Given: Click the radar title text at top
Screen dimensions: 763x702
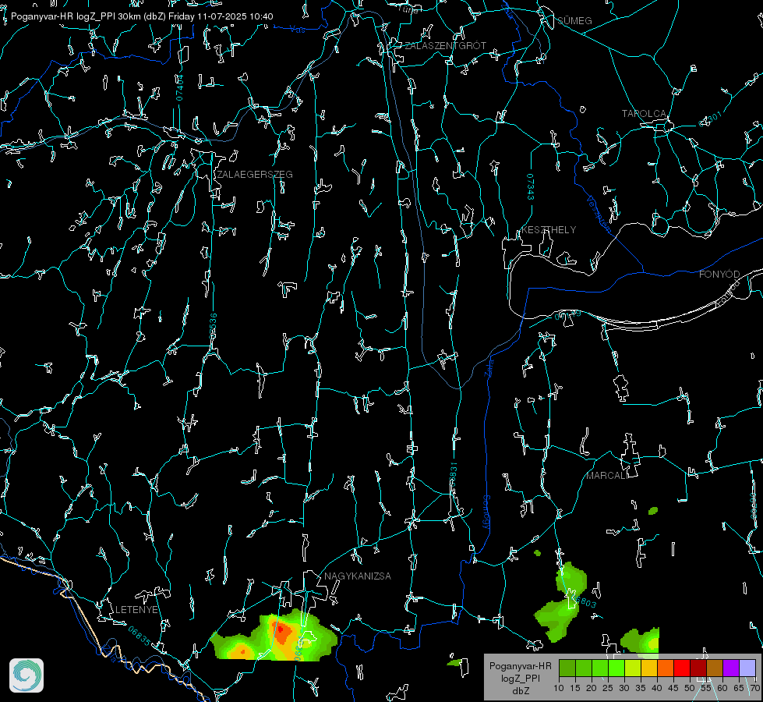Looking at the screenshot, I should [142, 16].
